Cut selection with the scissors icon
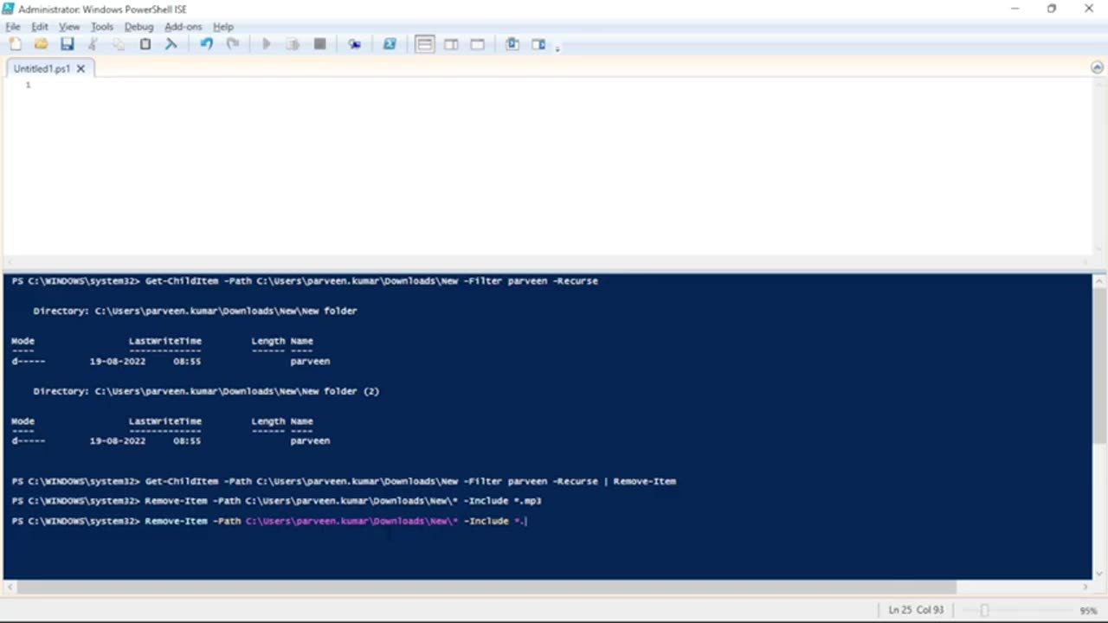The height and width of the screenshot is (623, 1108). point(93,44)
